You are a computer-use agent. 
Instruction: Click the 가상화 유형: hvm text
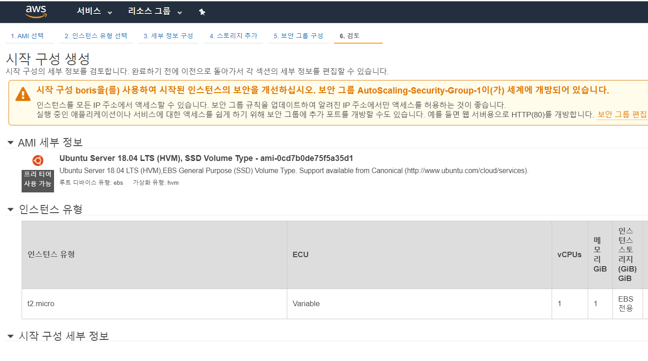(x=156, y=183)
